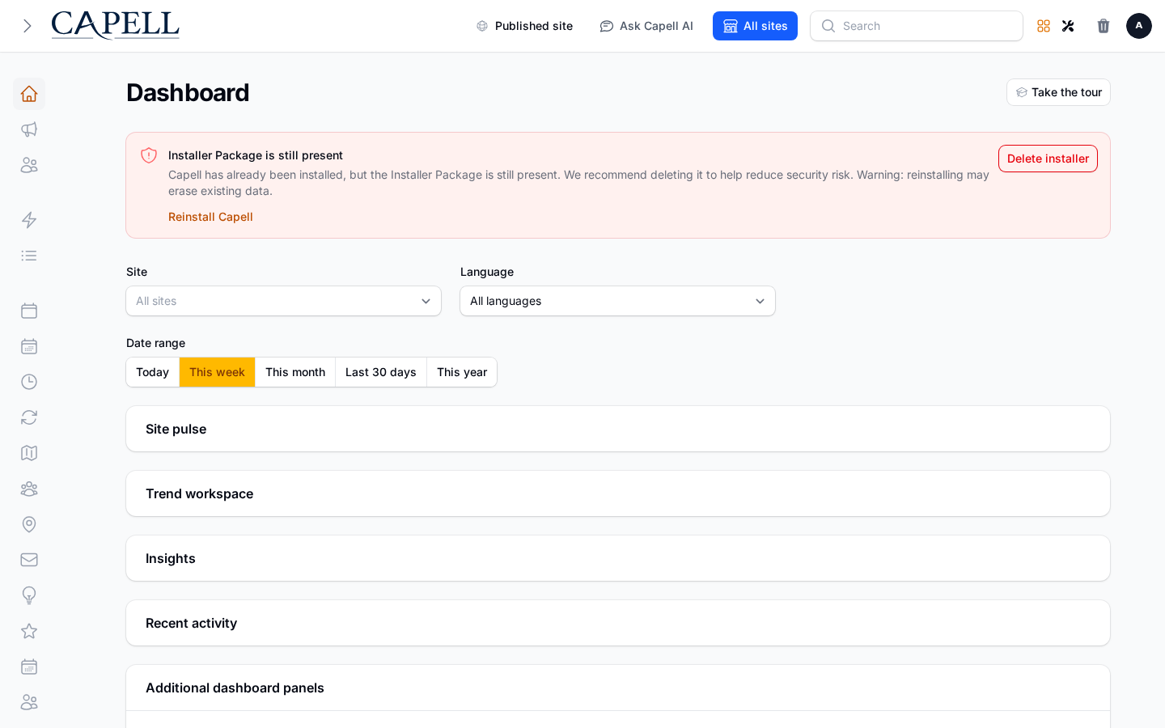Expand the Recent activity panel
Screen dimensions: 1165x728
618,623
